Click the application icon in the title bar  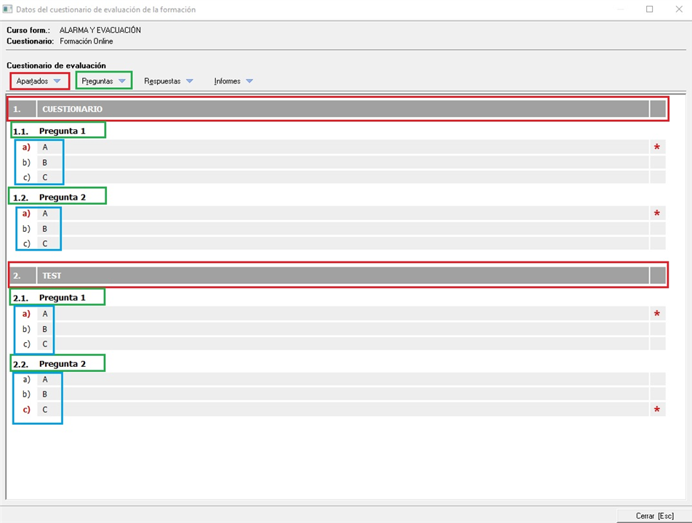pyautogui.click(x=8, y=9)
